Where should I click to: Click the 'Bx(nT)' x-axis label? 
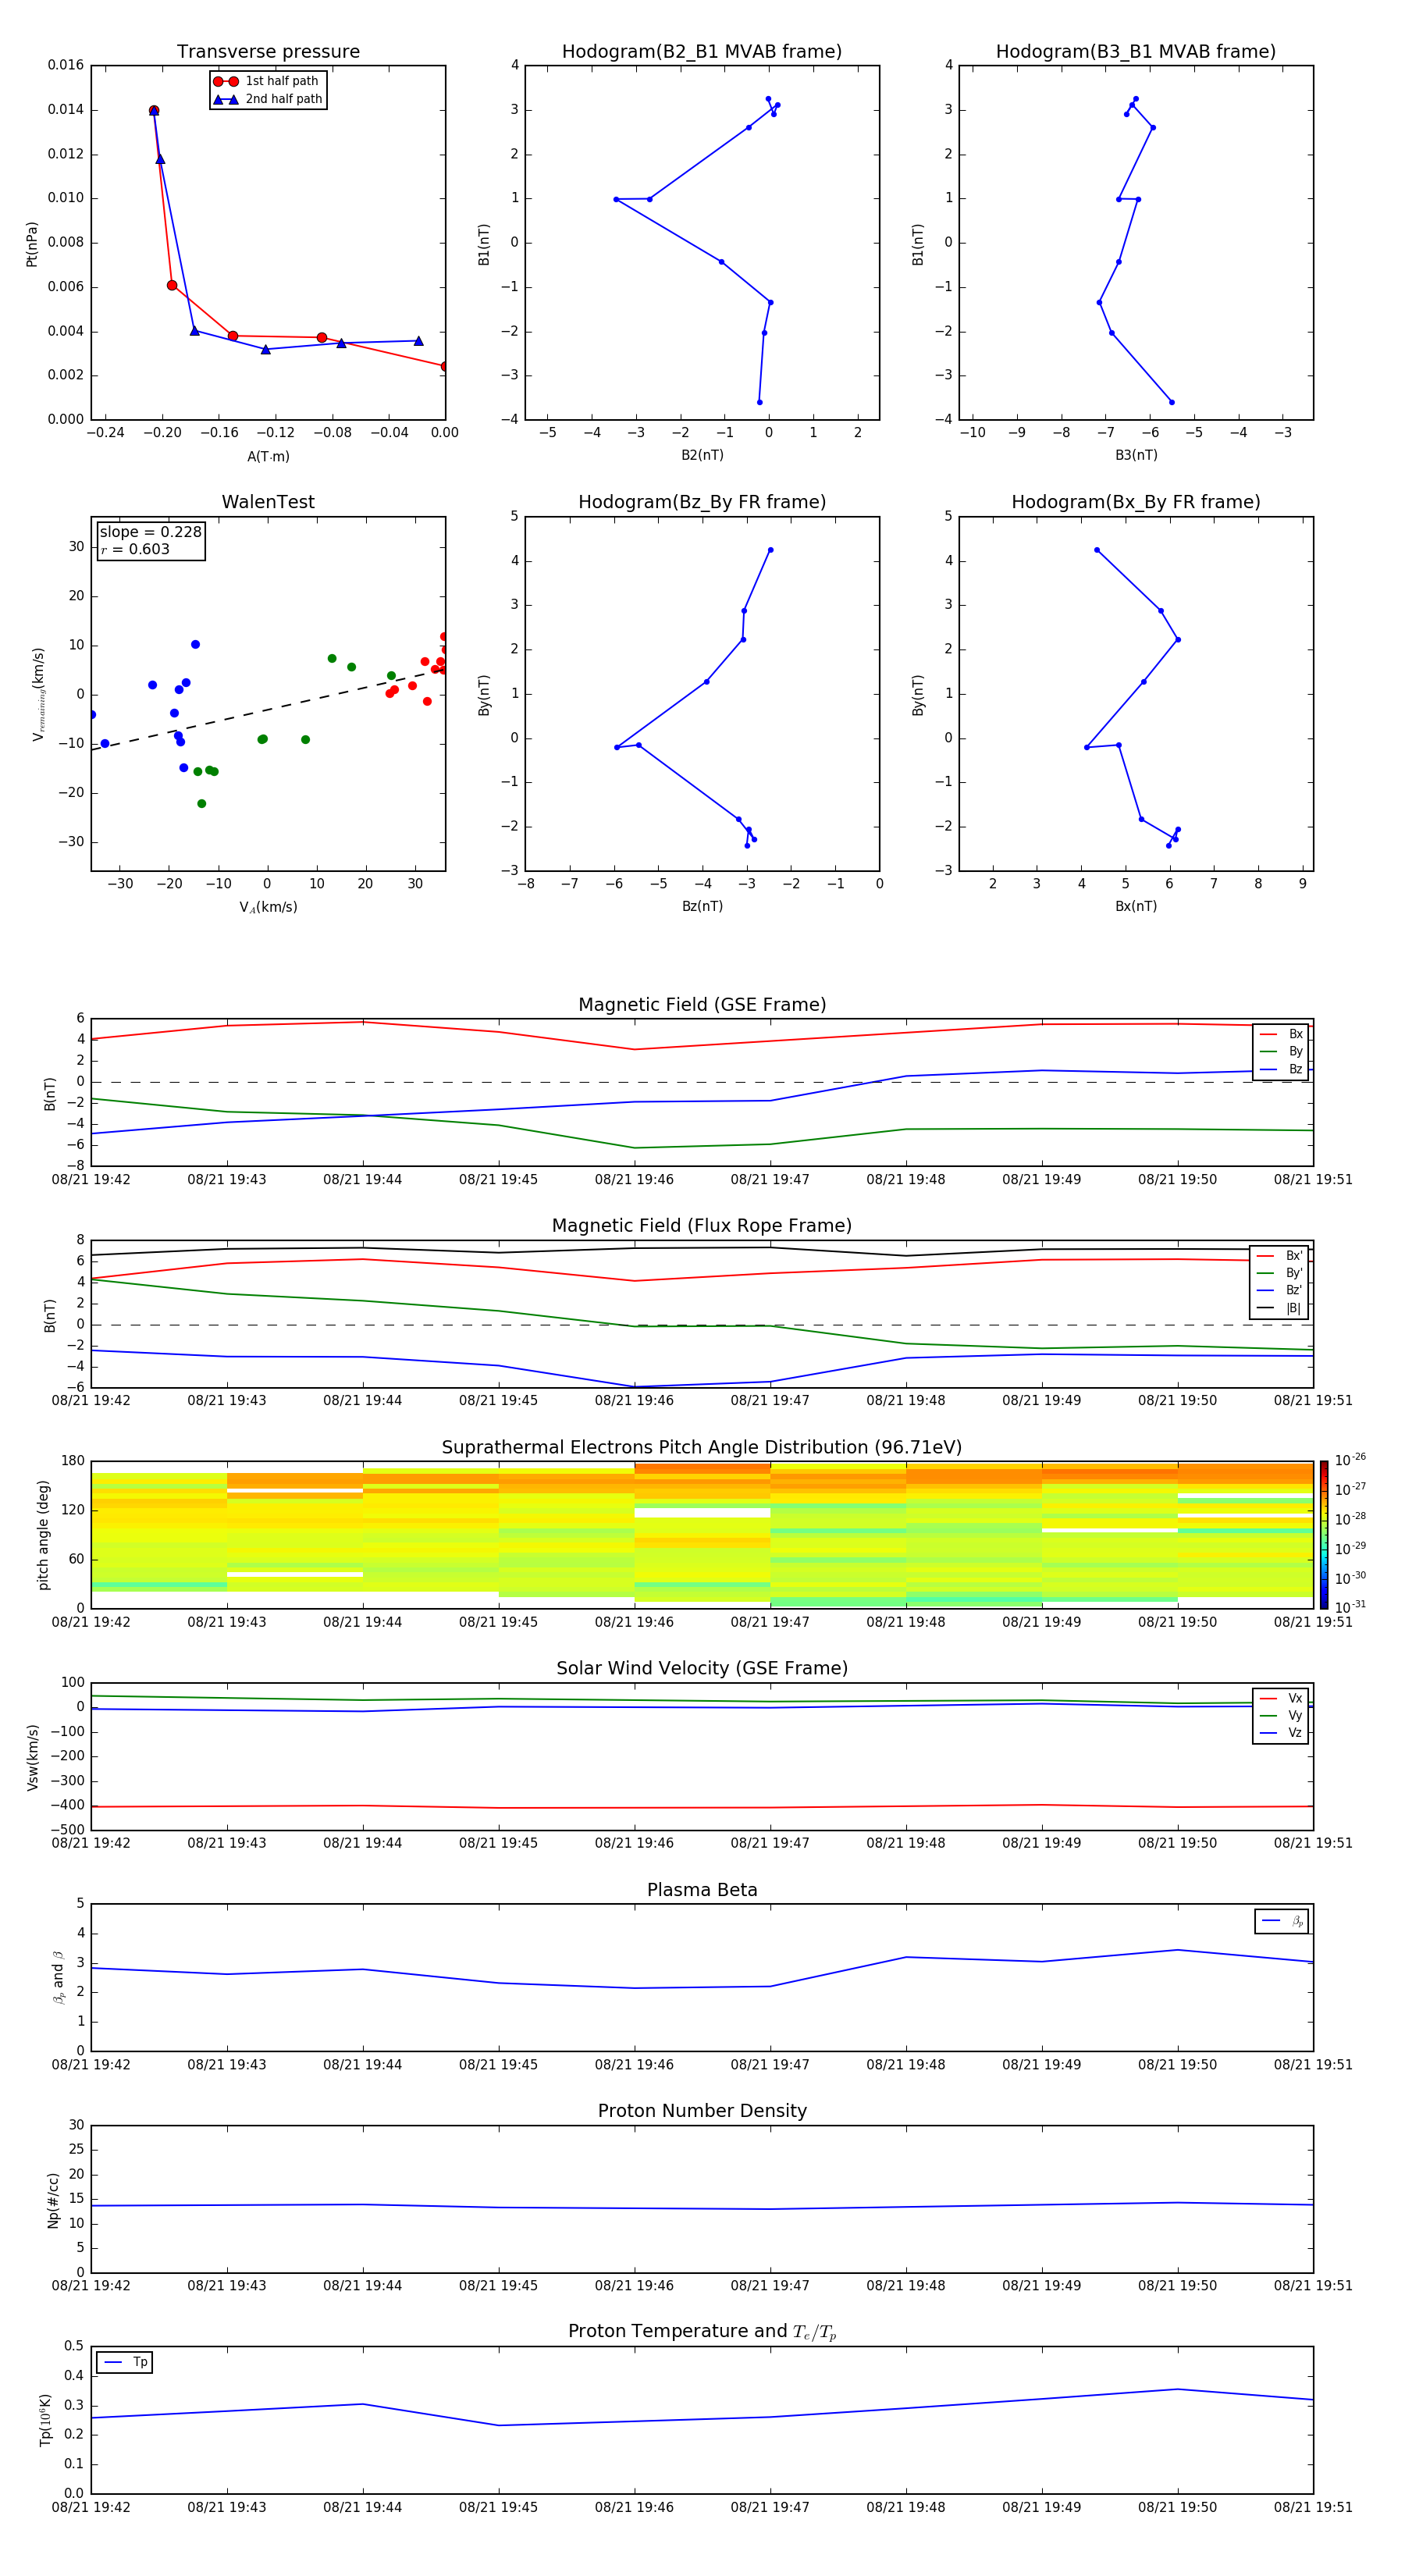tap(1136, 906)
